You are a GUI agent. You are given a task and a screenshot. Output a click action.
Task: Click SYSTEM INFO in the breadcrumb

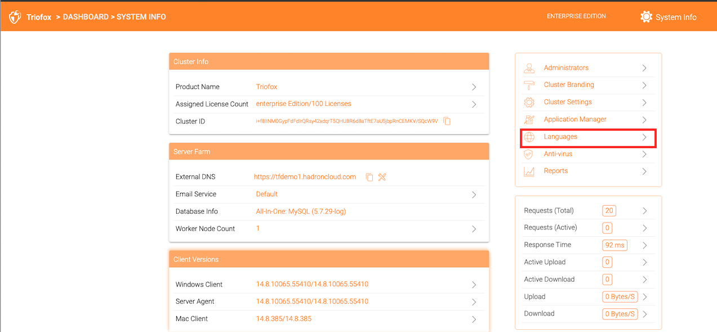click(x=141, y=17)
